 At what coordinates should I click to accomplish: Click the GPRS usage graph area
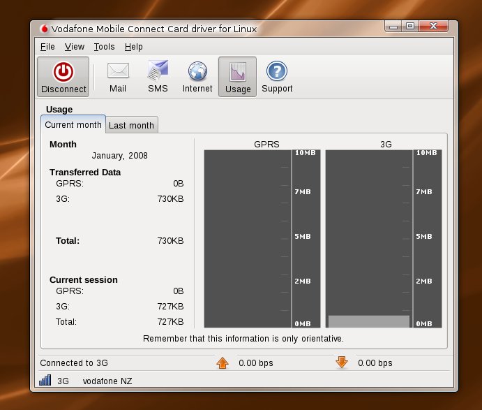[x=248, y=239]
